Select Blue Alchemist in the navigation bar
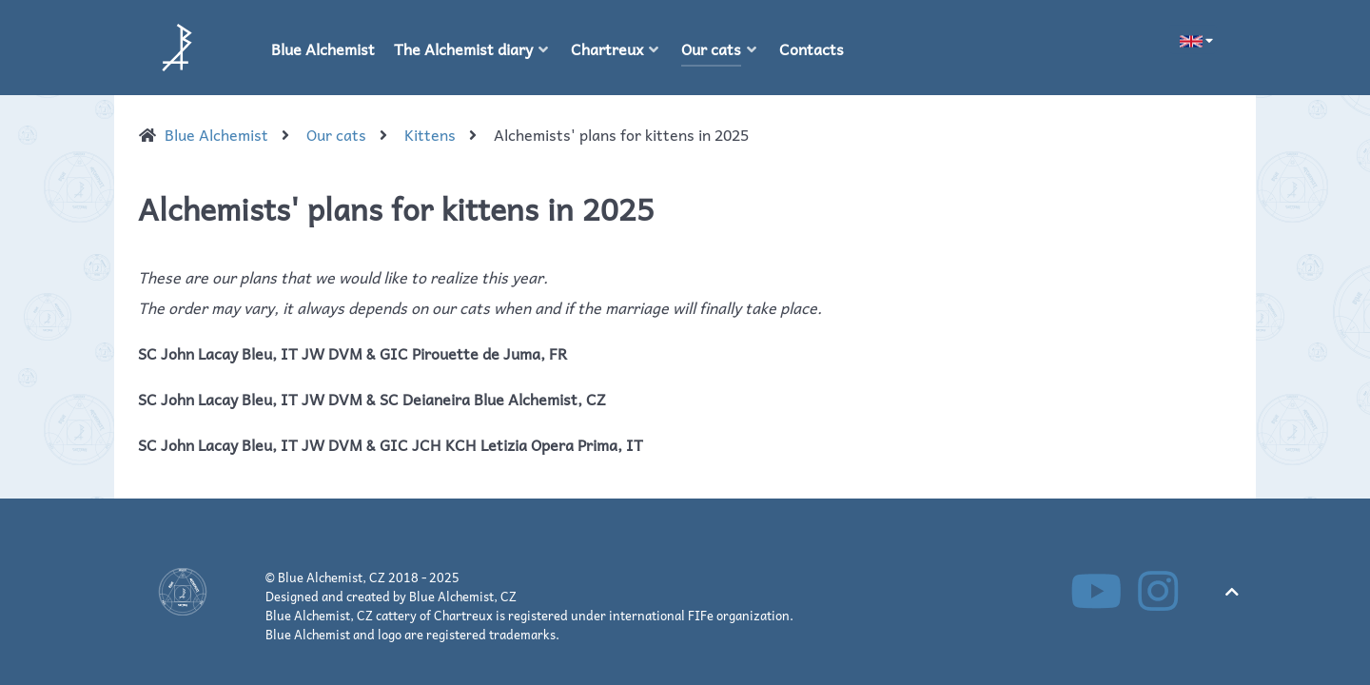 point(323,49)
